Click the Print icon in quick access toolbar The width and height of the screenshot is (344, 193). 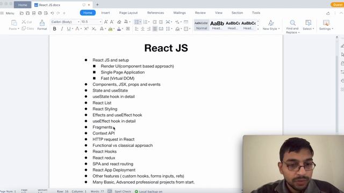(x=40, y=13)
